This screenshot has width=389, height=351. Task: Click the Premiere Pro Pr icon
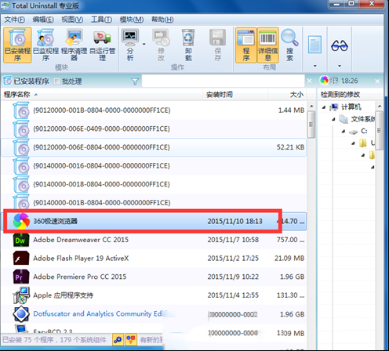(x=21, y=277)
